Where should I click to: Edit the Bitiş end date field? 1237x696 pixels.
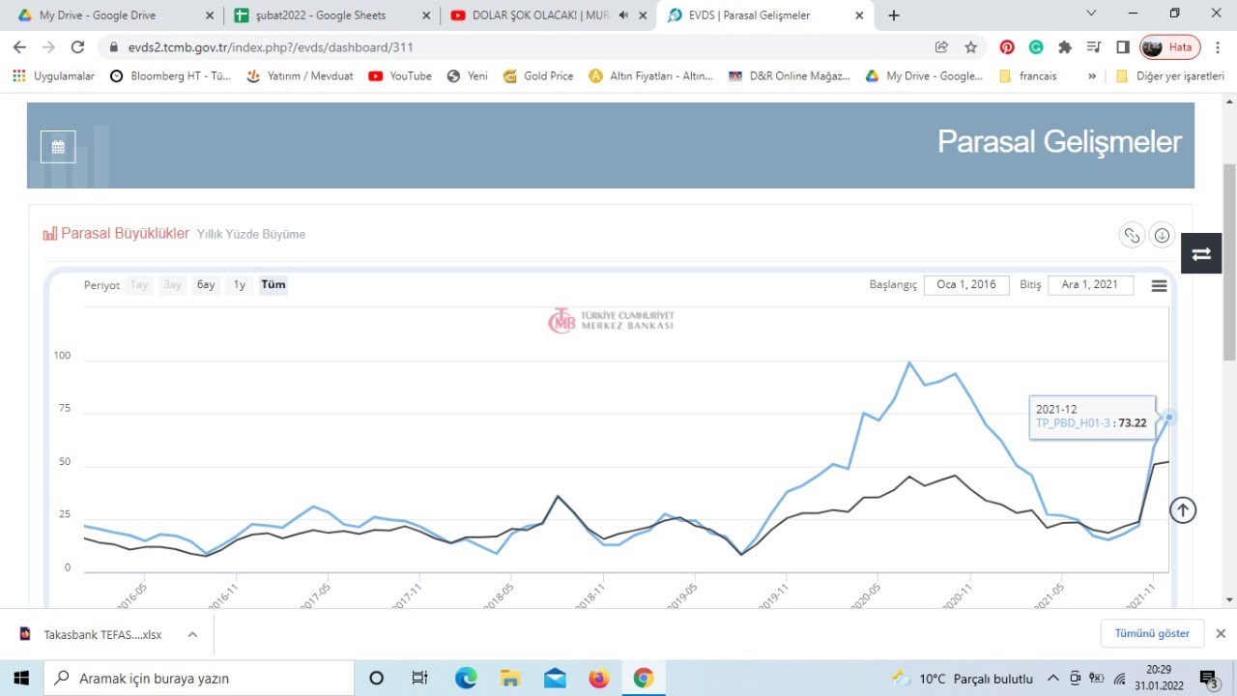(1090, 285)
